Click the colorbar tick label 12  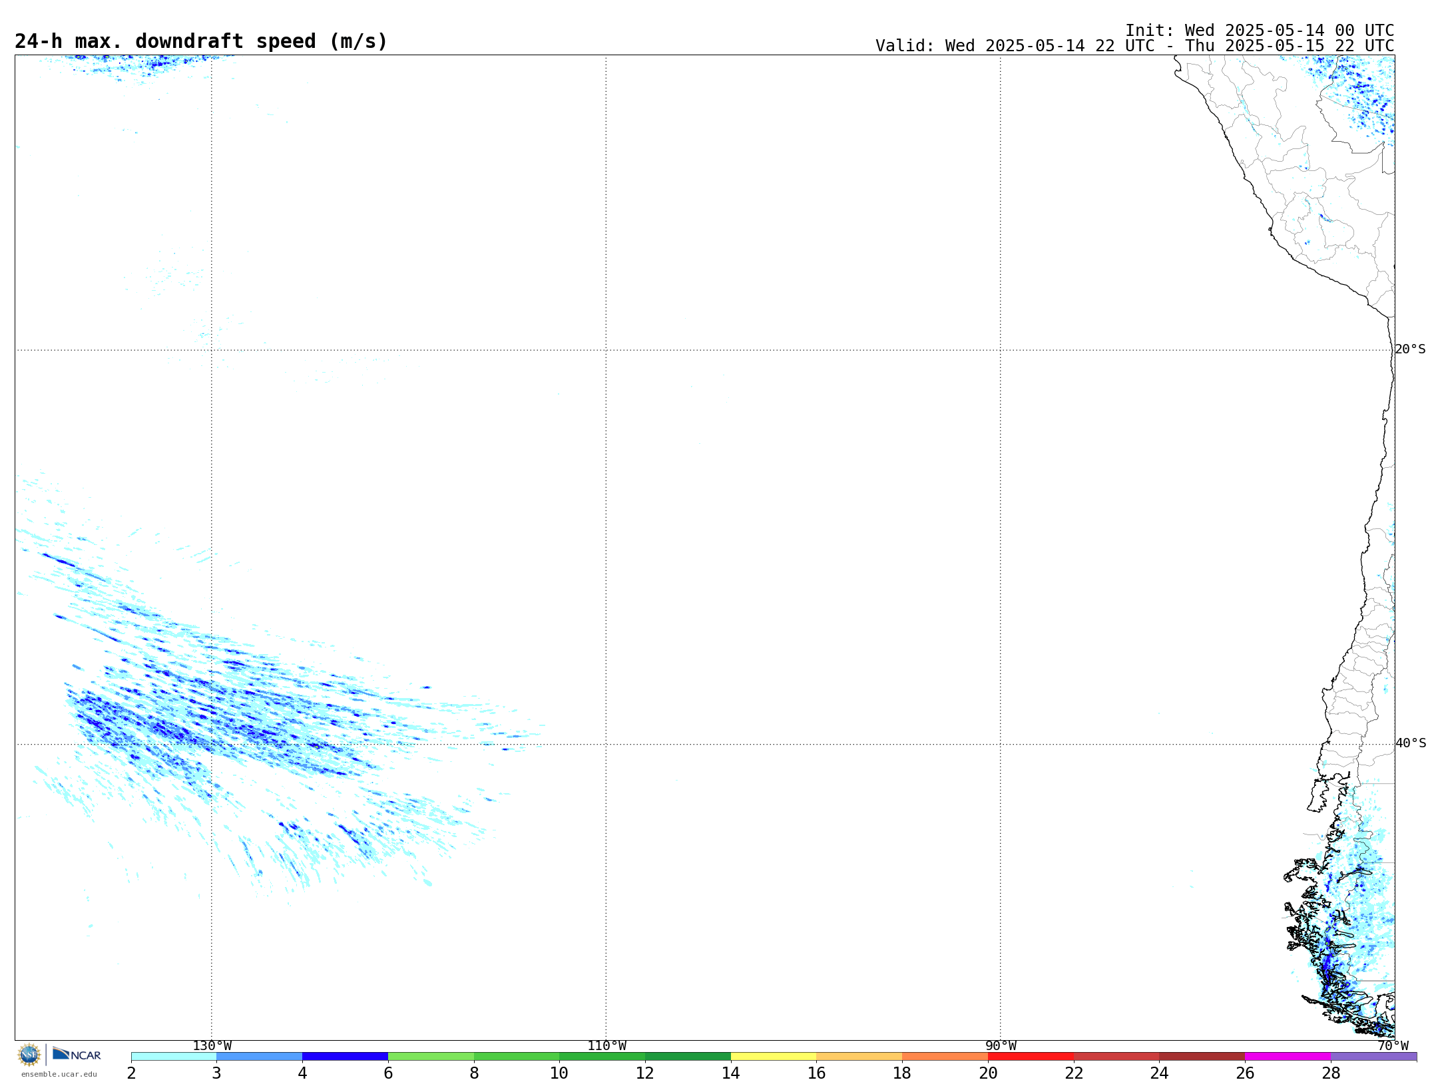tap(645, 1073)
